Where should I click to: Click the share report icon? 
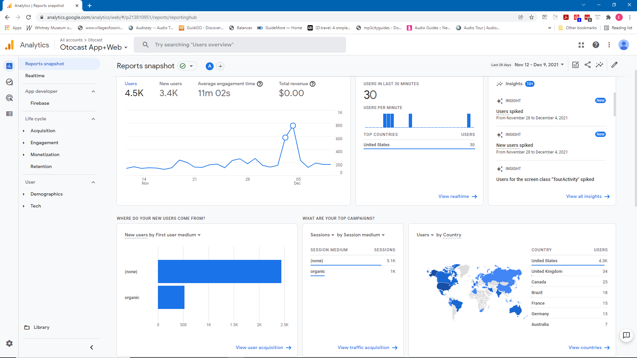click(588, 65)
